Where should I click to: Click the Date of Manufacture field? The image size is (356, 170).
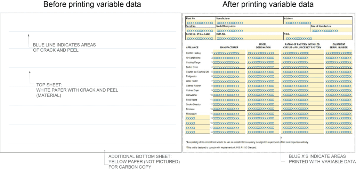(331, 31)
